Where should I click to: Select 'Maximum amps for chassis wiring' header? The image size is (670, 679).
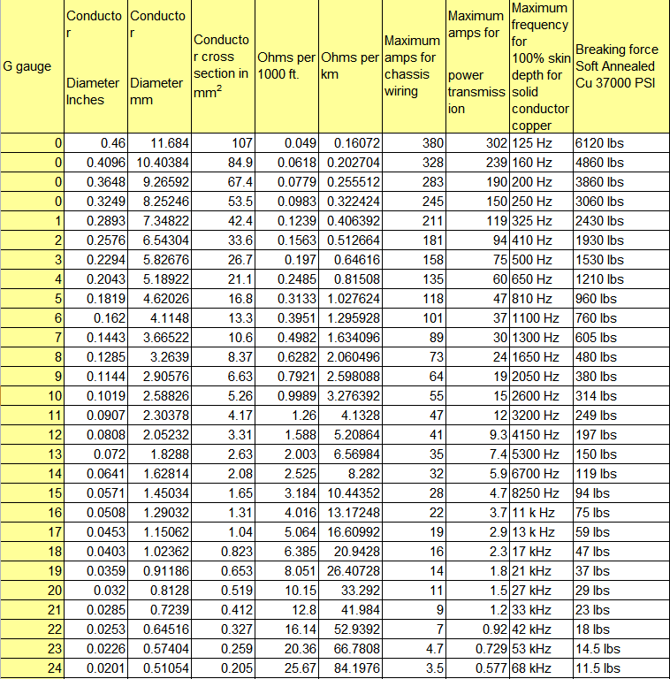[x=414, y=66]
